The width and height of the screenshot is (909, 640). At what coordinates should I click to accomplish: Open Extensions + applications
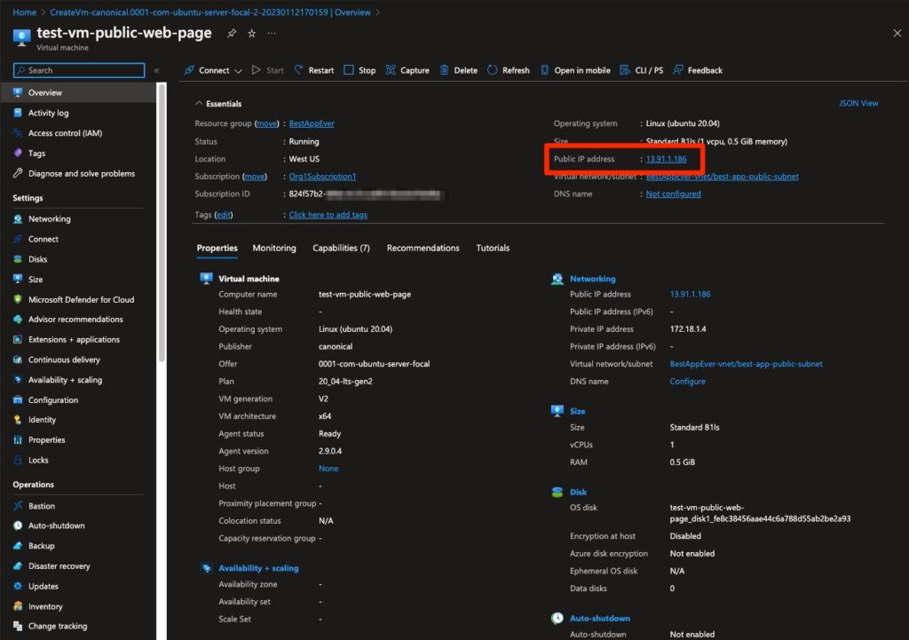(74, 340)
